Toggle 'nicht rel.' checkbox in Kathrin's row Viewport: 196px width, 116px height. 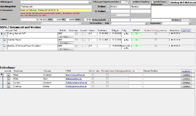click(x=93, y=86)
